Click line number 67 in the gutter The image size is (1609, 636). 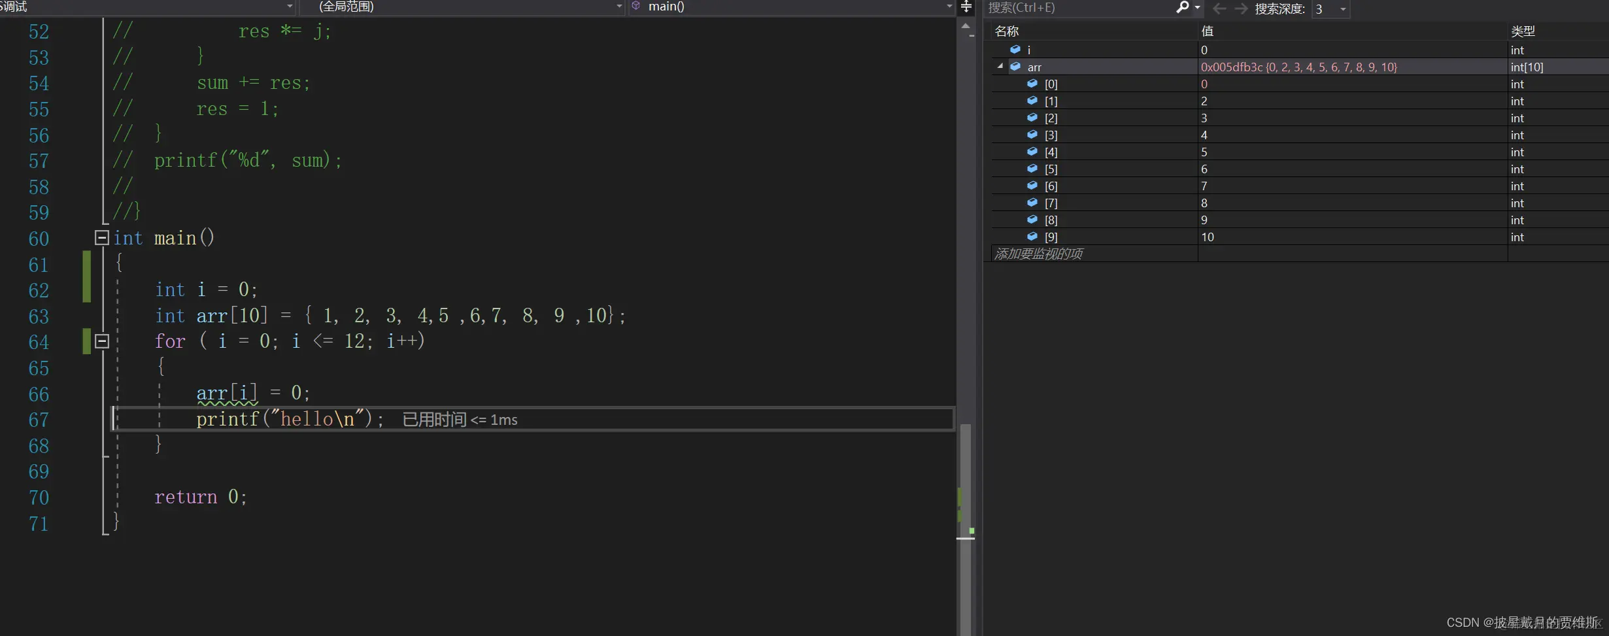[x=39, y=420]
